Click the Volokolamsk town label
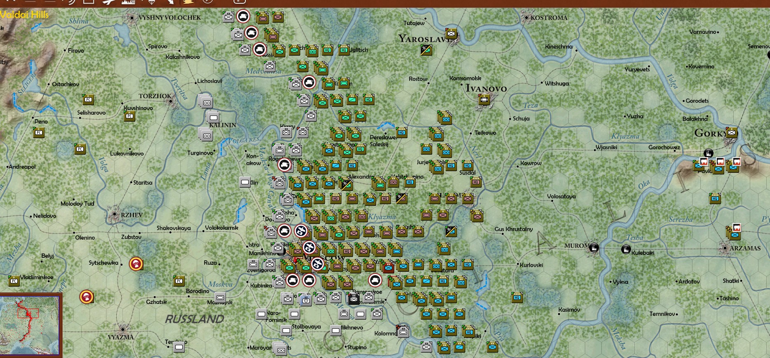Screen dimensions: 770x358 [x=222, y=228]
